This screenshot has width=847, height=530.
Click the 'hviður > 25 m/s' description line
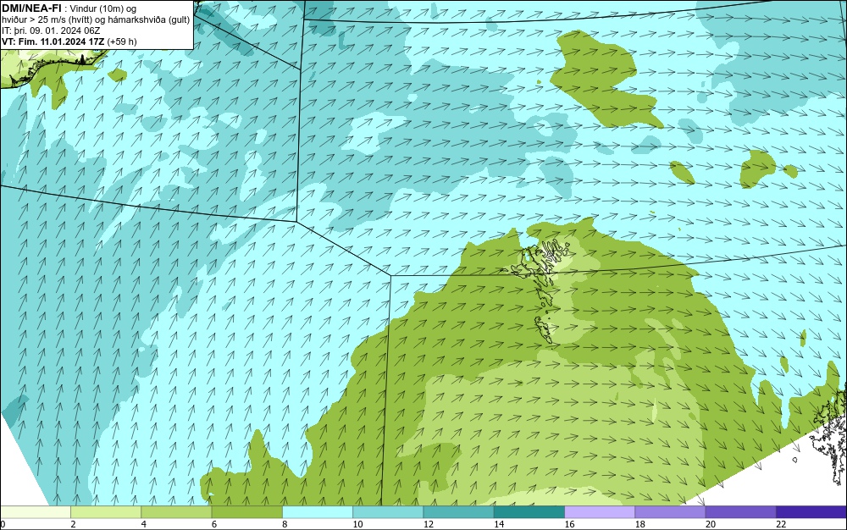[x=96, y=20]
